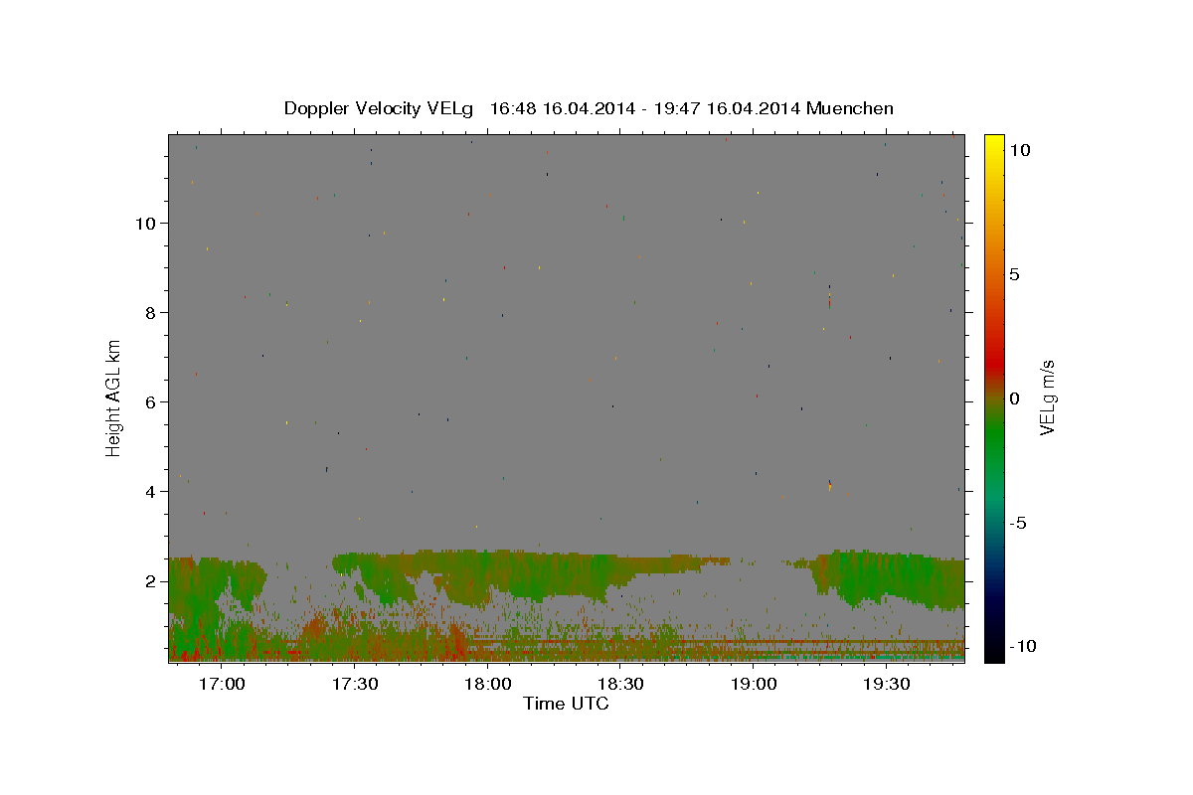Click the 19:00 time axis tick label
The image size is (1193, 795).
tap(755, 685)
